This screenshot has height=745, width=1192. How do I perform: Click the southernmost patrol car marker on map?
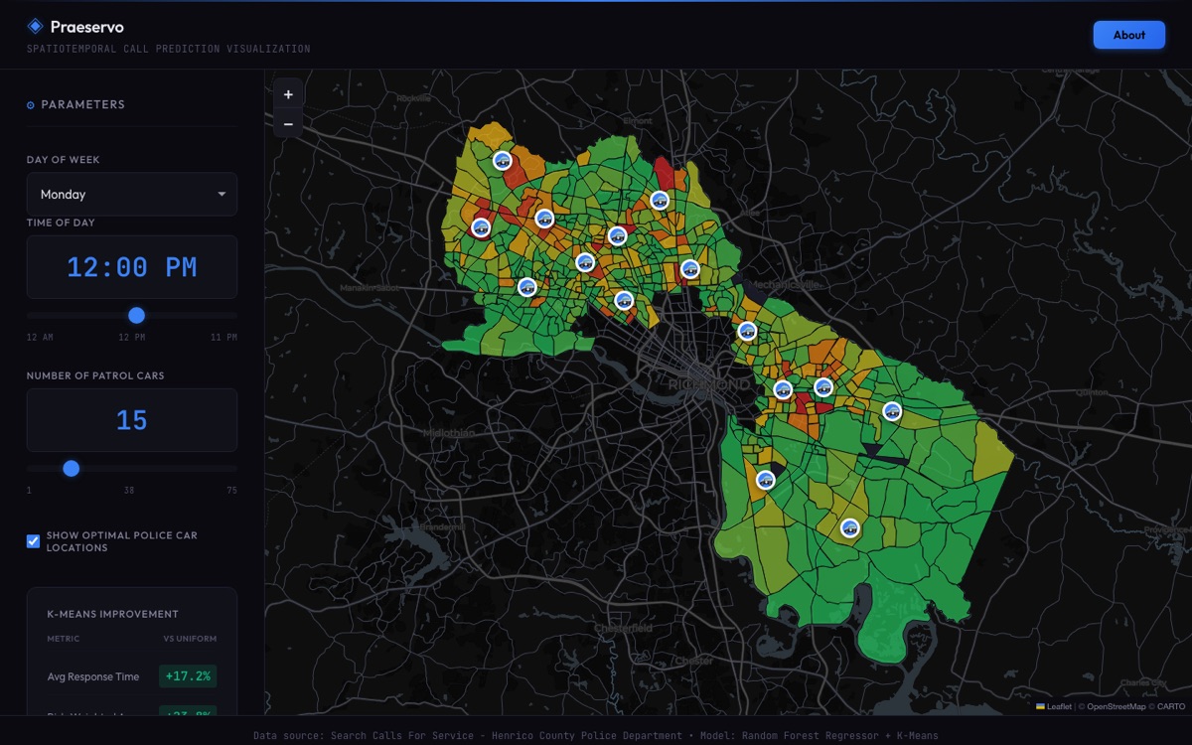850,528
